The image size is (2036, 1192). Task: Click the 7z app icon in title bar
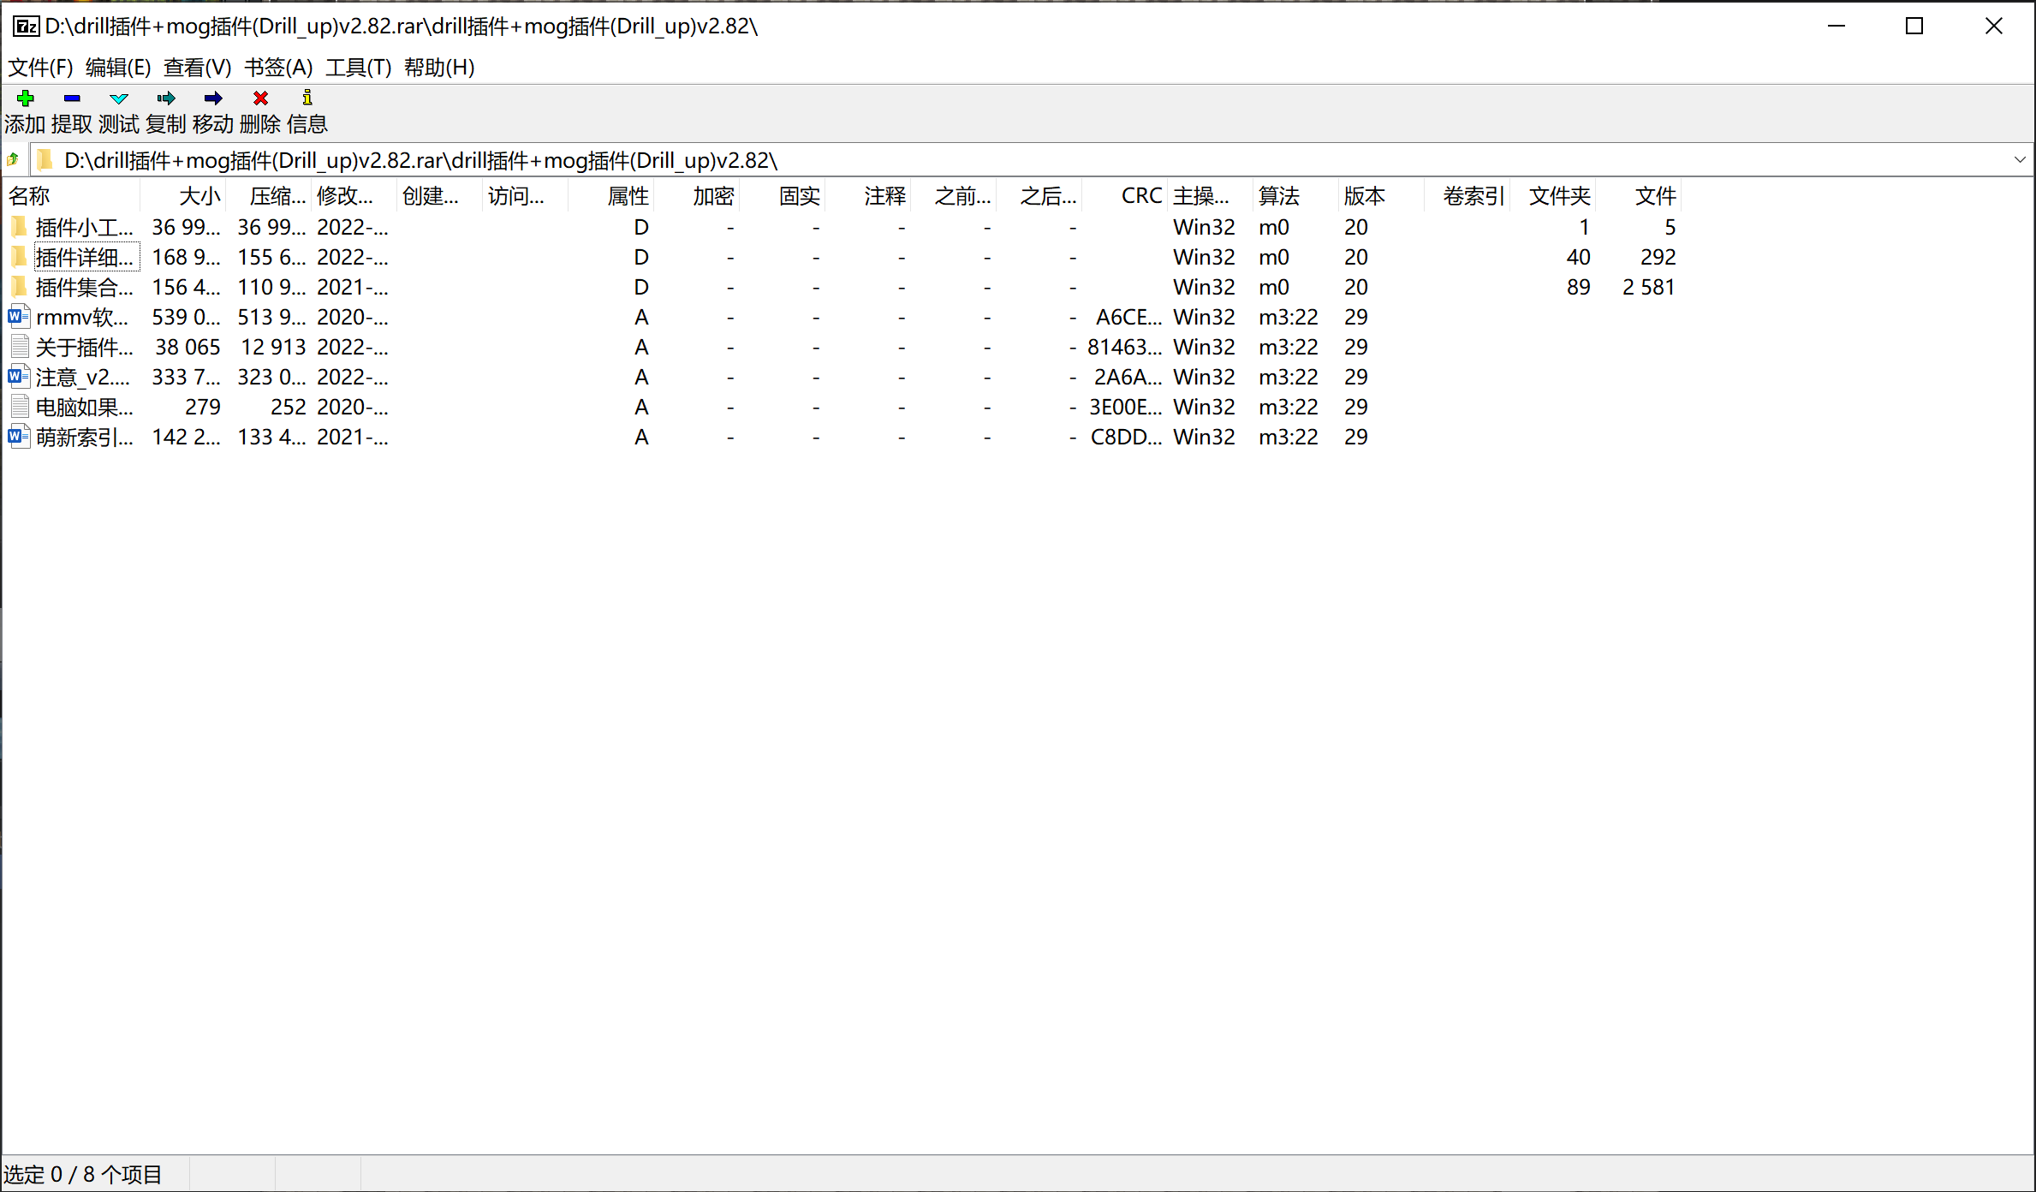tap(26, 27)
